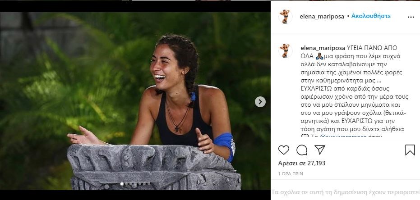View who liked via Αρέσει σε 27,193

301,163
